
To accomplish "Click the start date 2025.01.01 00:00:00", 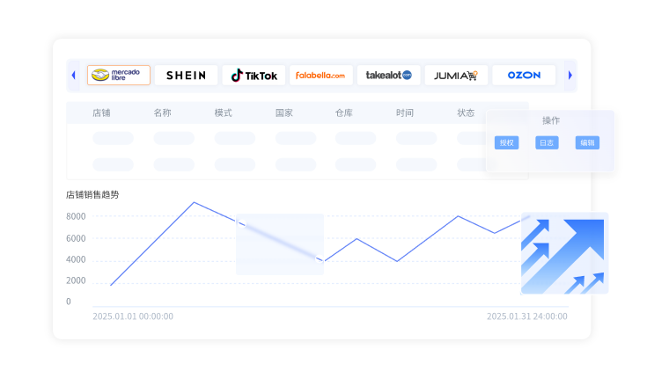I will tap(133, 316).
